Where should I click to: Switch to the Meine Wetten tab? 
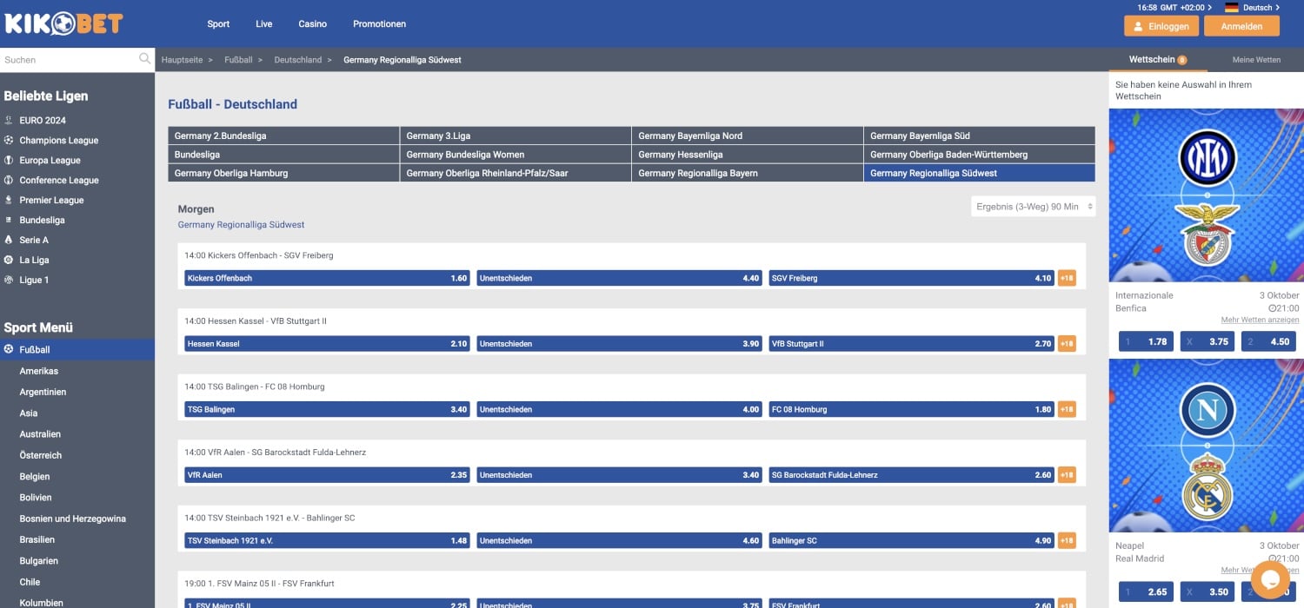point(1256,60)
